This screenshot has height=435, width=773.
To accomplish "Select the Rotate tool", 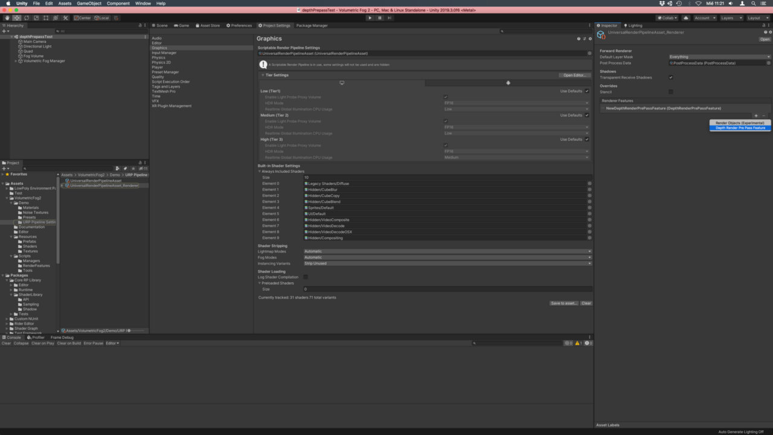I will pyautogui.click(x=26, y=18).
